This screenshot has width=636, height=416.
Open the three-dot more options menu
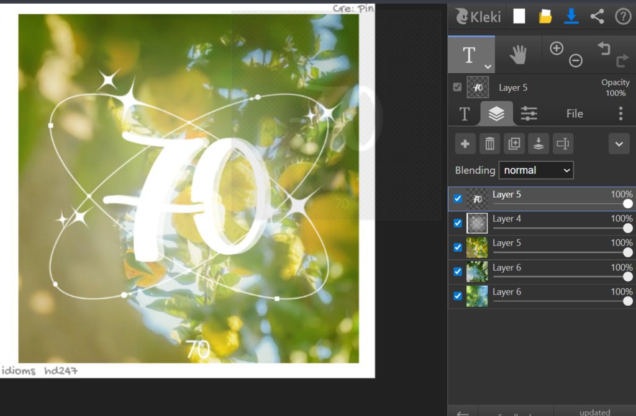tap(620, 113)
